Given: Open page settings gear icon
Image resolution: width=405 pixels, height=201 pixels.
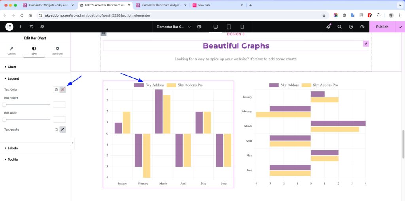Looking at the screenshot, I should click(x=199, y=27).
